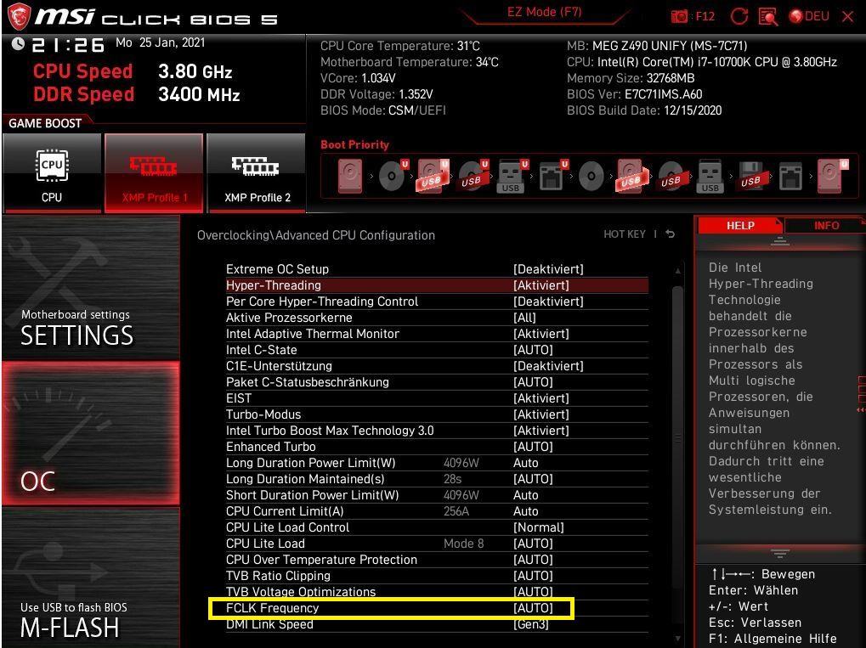Switch to EZ Mode (F7)
Screen dimensions: 866x648
(x=544, y=12)
